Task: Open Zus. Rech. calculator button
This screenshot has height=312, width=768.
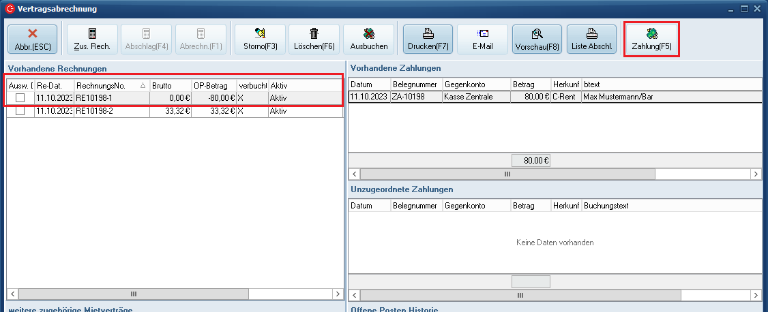Action: (92, 39)
